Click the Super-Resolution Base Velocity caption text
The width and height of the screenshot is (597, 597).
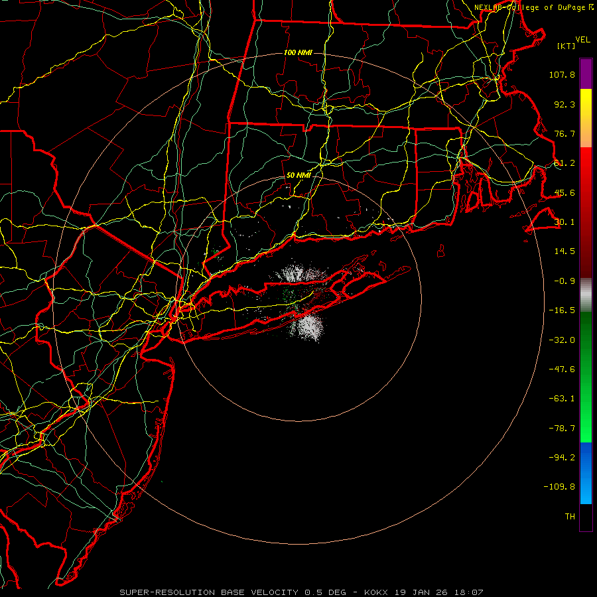tap(301, 592)
